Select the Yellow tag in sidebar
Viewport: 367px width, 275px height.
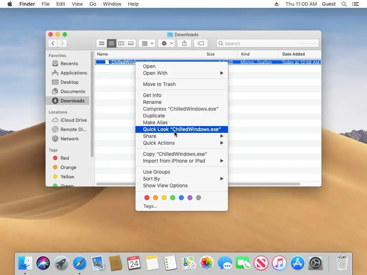pos(67,177)
